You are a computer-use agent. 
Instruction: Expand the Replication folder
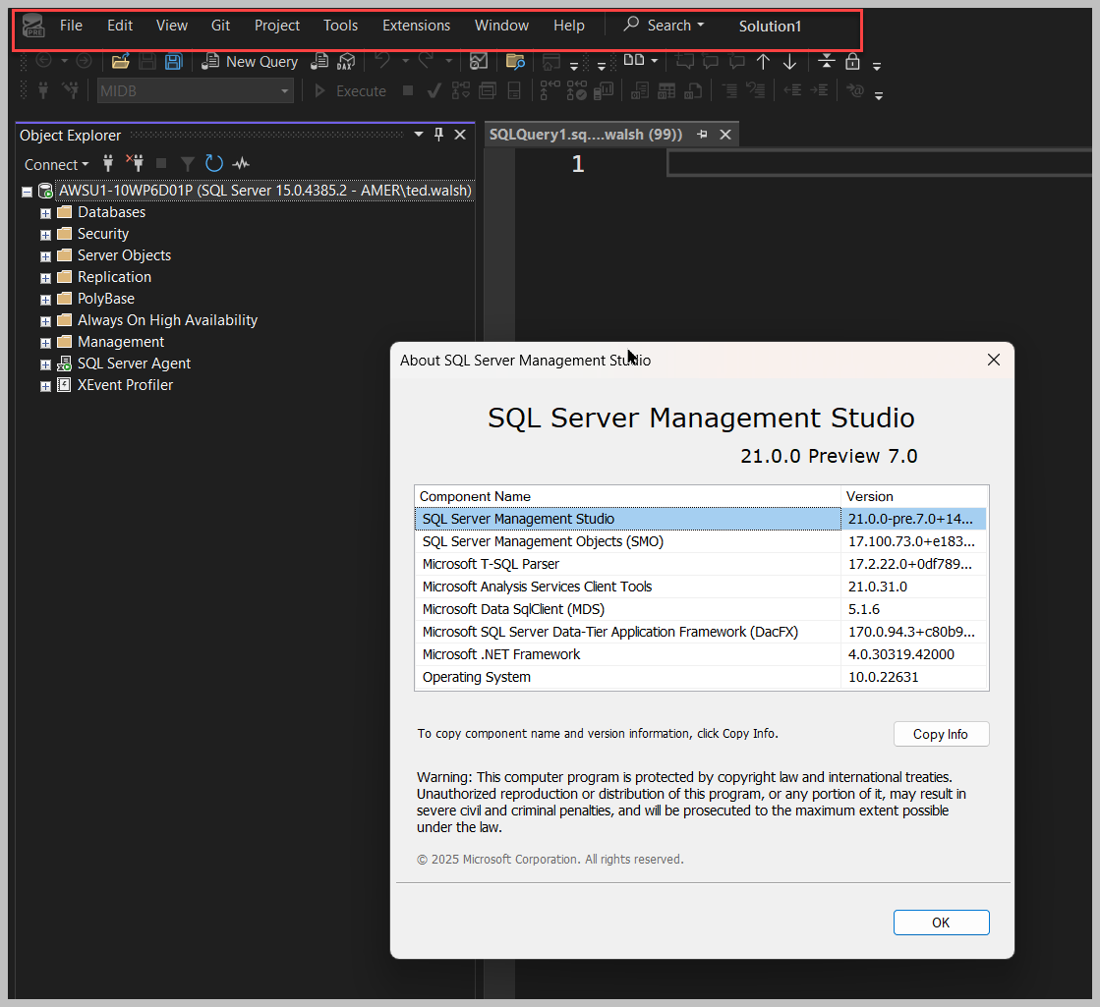[45, 278]
